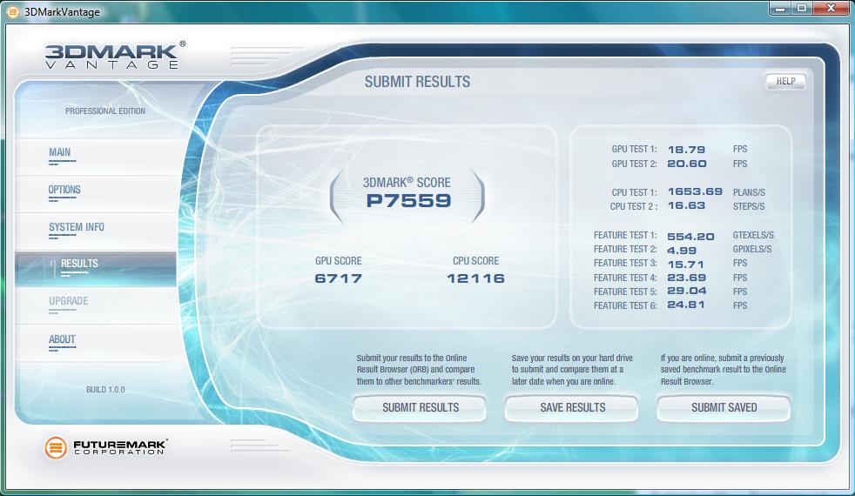Screen dimensions: 855x496
Task: Open Help for Submit Results page
Action: 785,81
